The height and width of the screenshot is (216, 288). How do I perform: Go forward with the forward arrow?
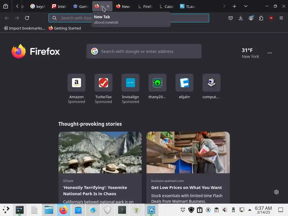17,18
